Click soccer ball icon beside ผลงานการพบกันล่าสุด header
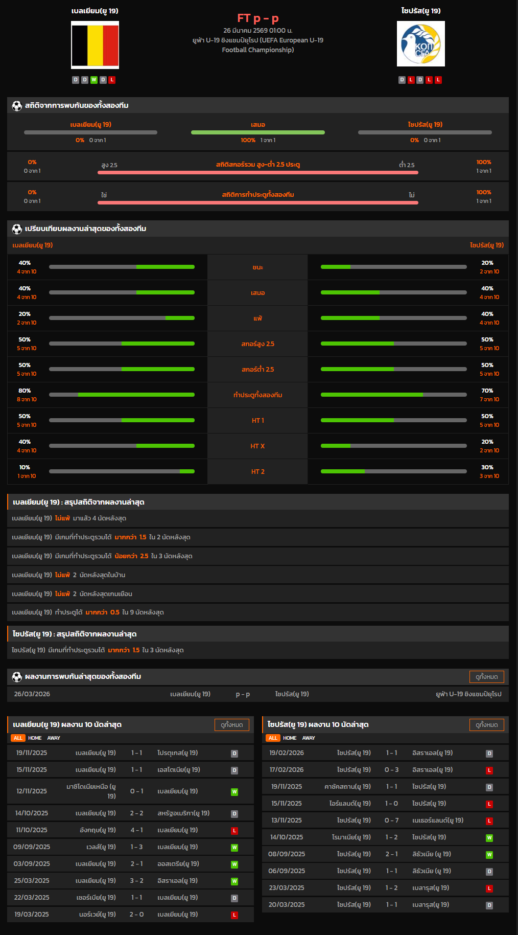The width and height of the screenshot is (518, 935). click(x=17, y=677)
